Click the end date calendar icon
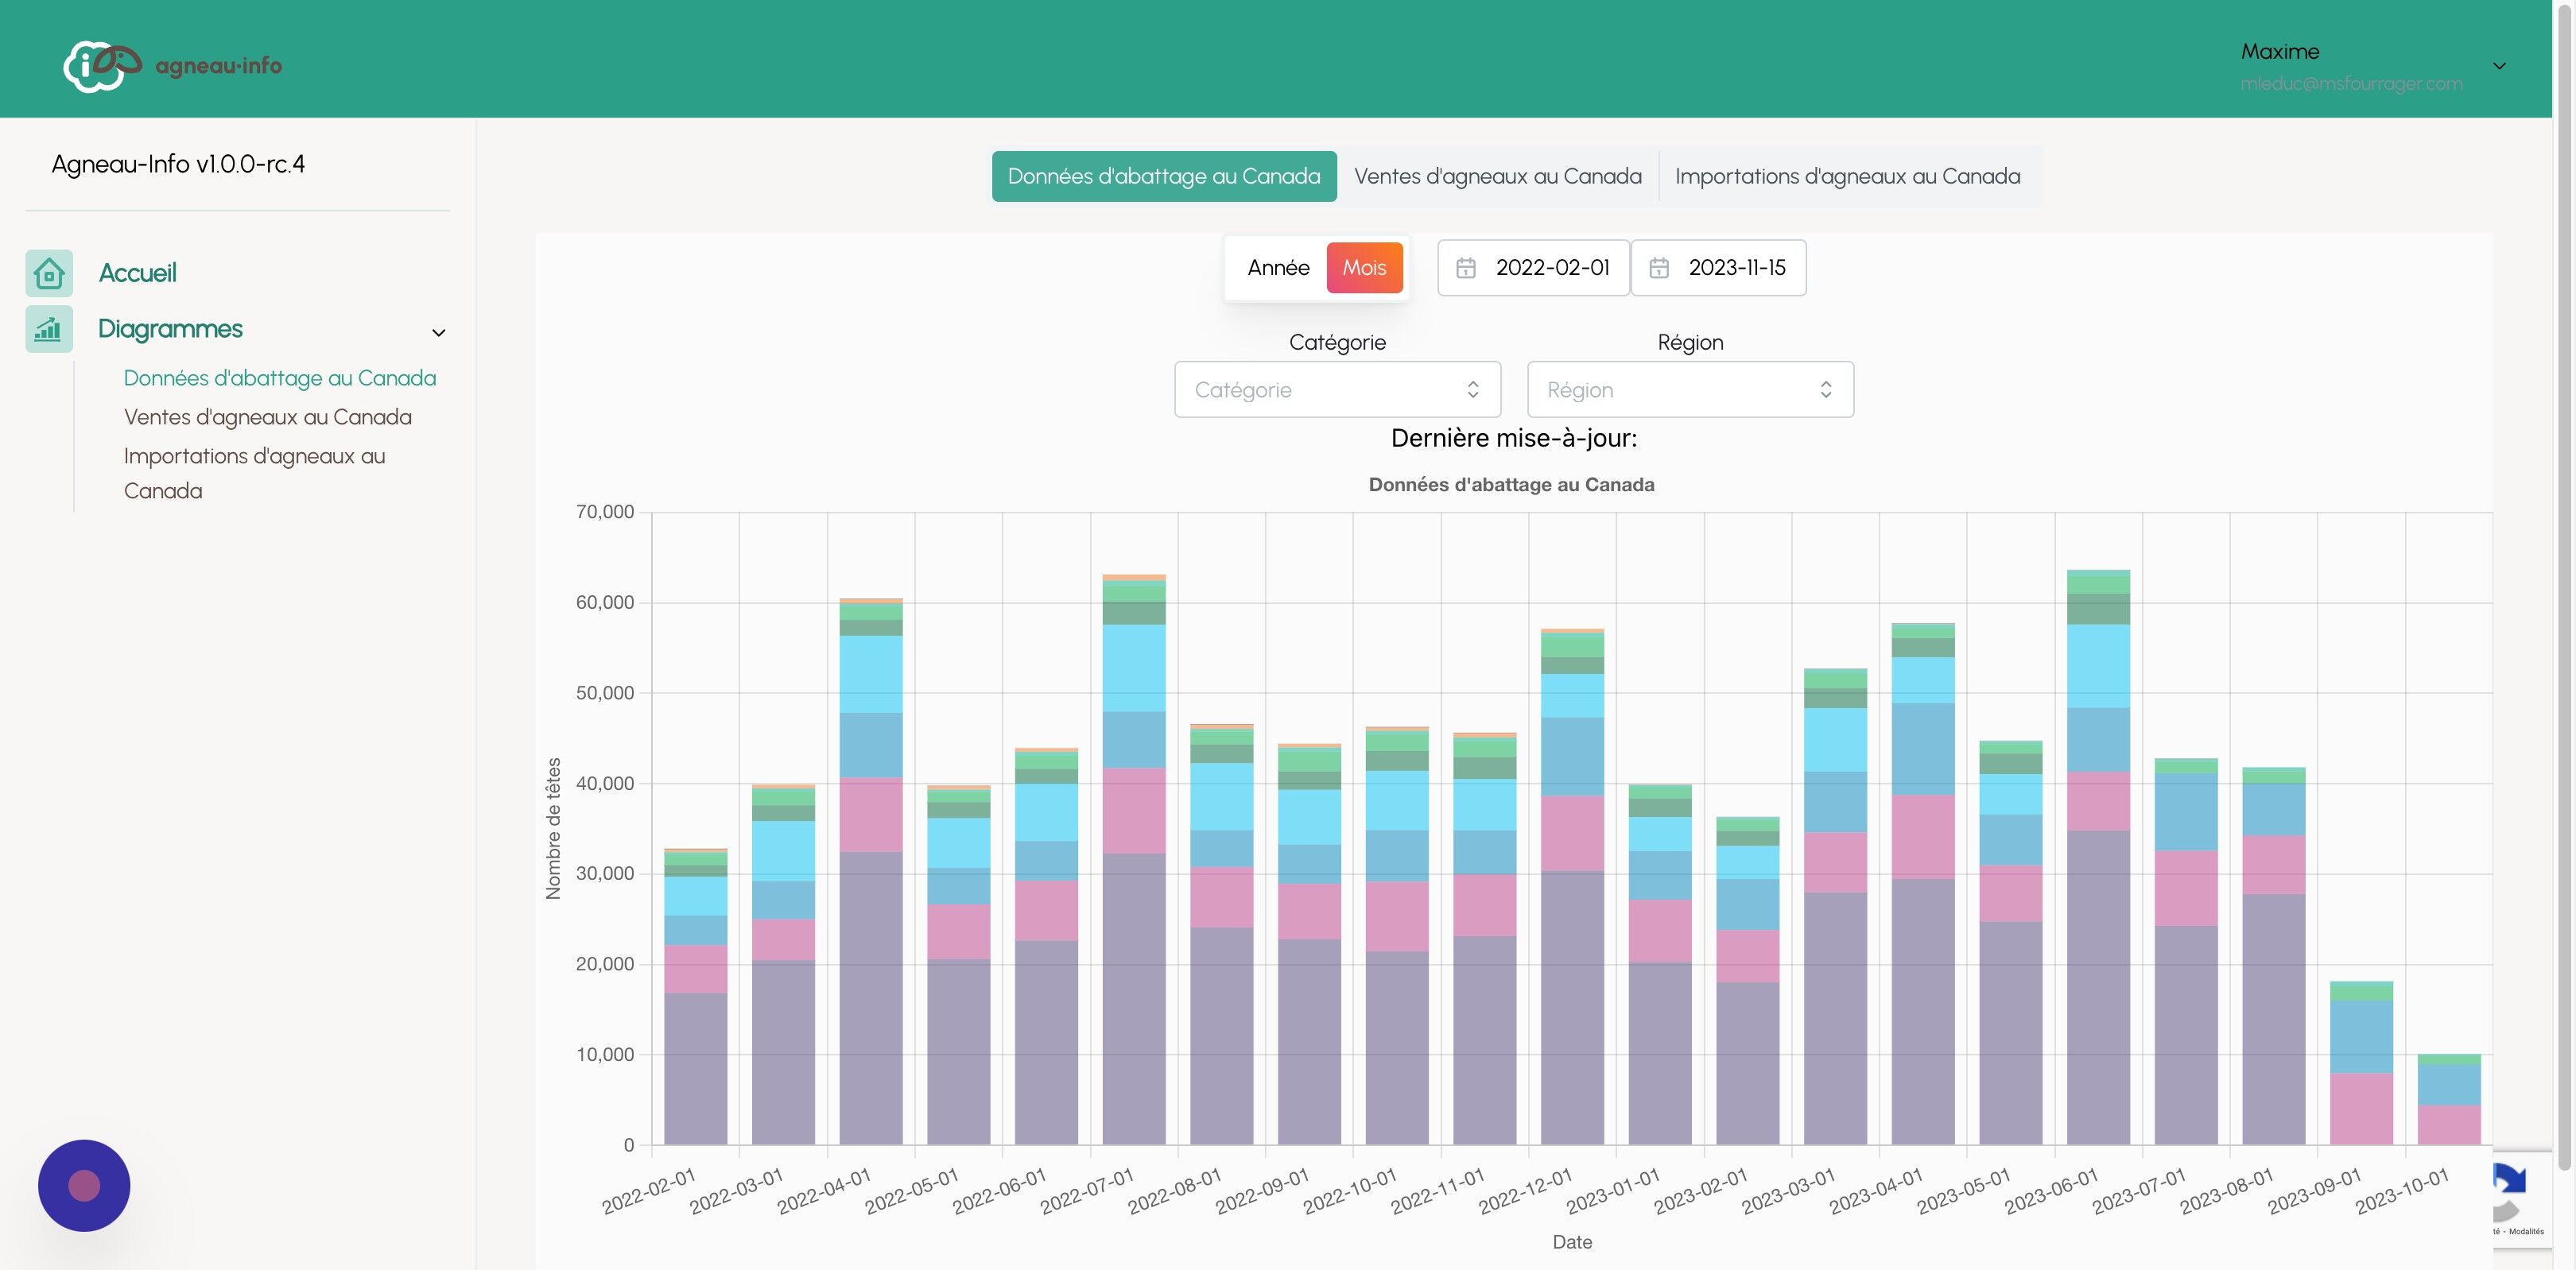The width and height of the screenshot is (2576, 1270). [1658, 268]
